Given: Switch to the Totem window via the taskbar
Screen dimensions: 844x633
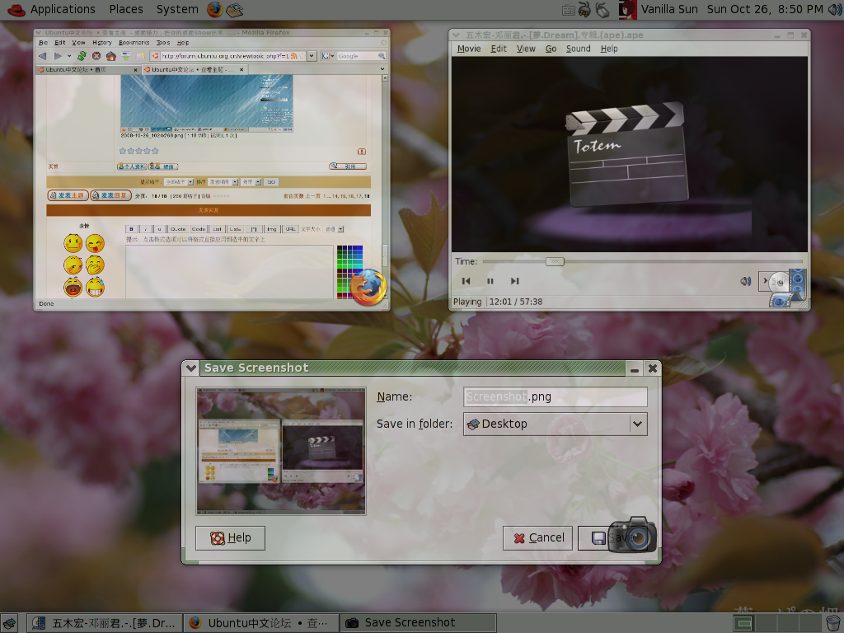Looking at the screenshot, I should pyautogui.click(x=104, y=623).
